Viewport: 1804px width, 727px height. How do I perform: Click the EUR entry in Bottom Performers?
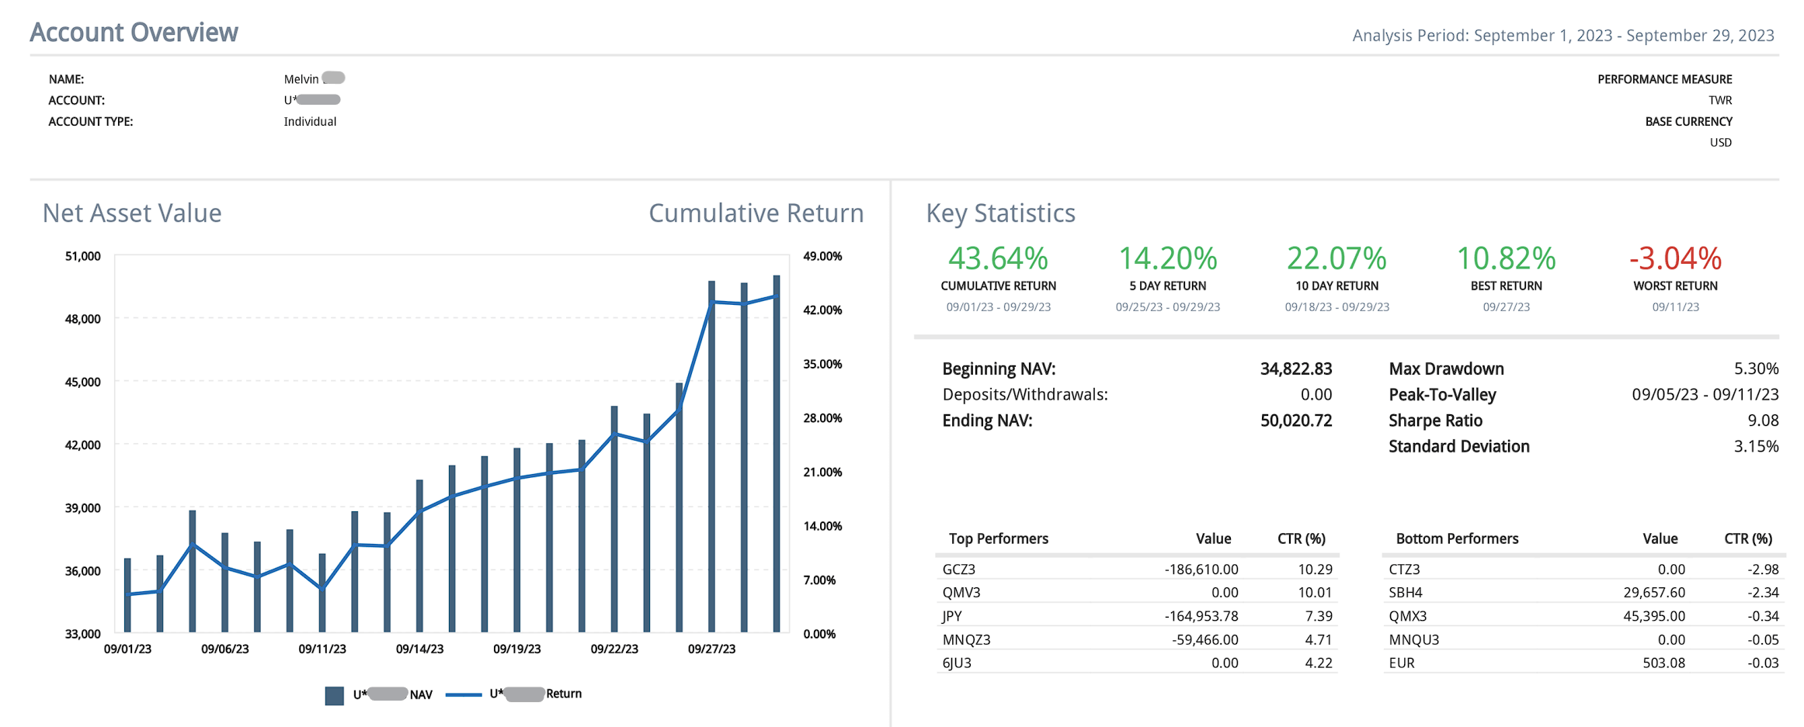[1402, 663]
